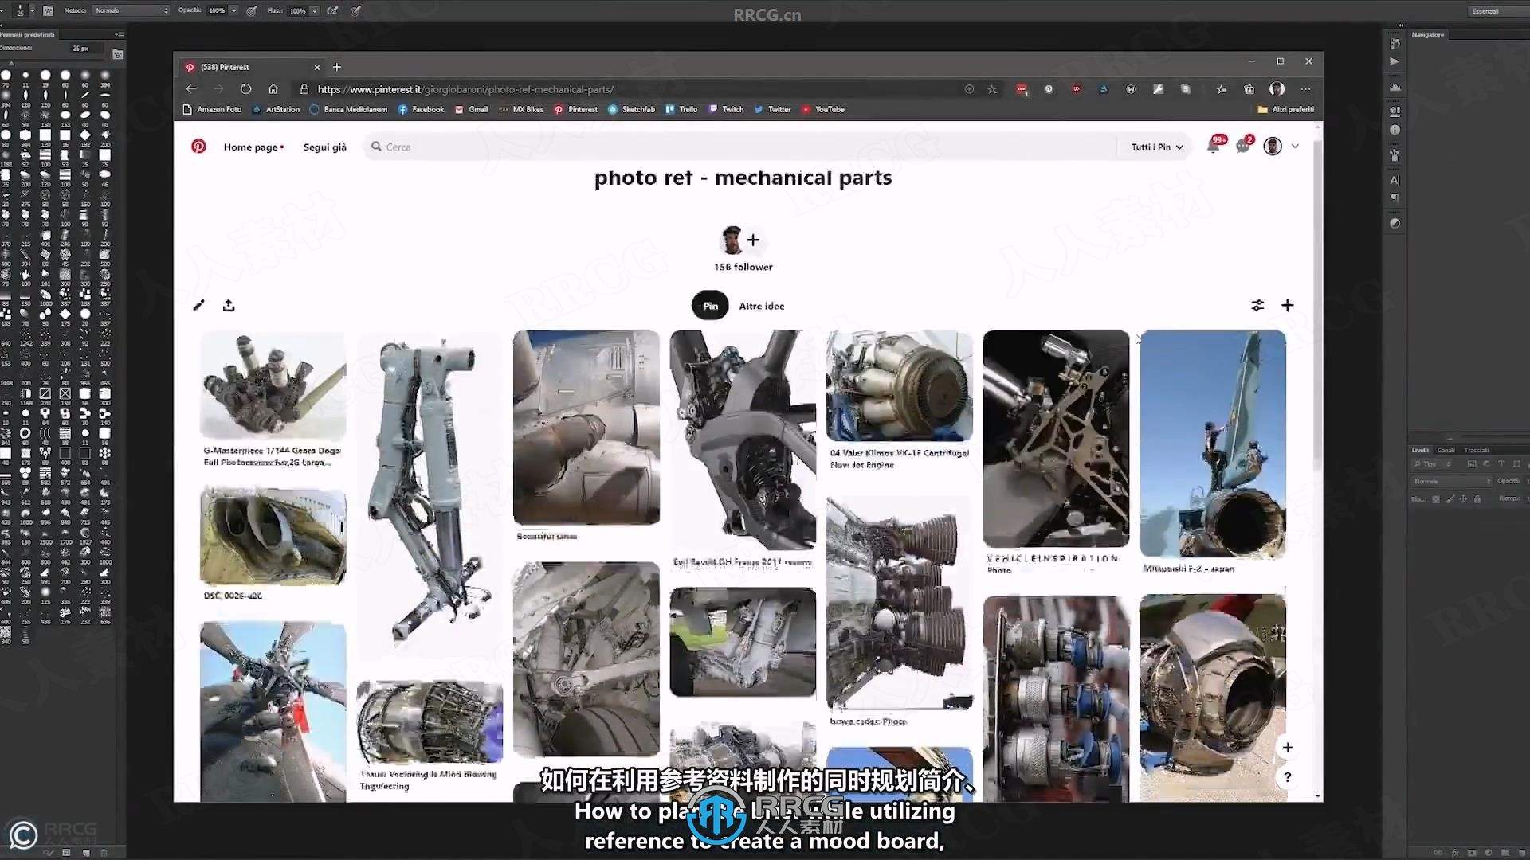The image size is (1530, 860).
Task: Select the Livelli tab
Action: pos(1421,450)
